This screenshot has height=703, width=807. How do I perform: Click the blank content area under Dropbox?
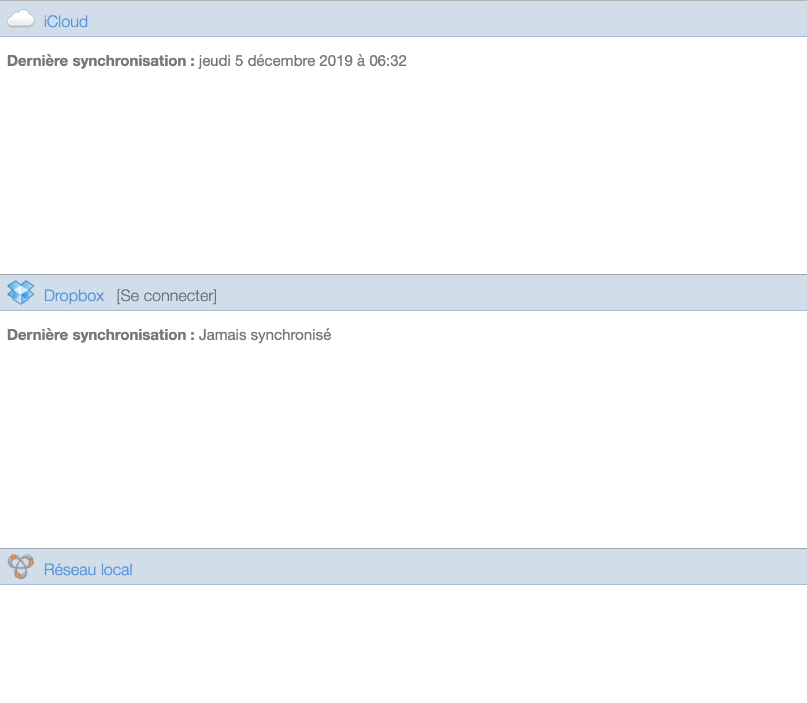[x=403, y=445]
